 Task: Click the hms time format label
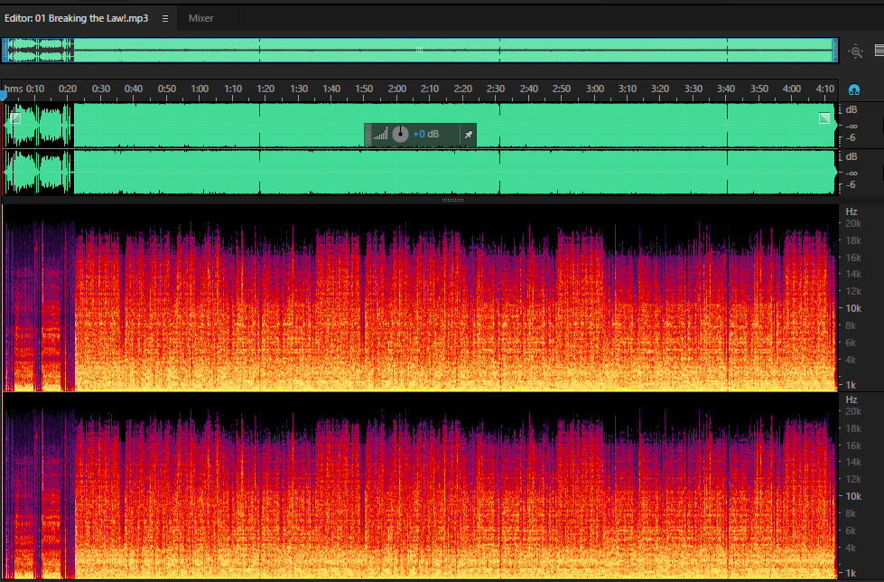pyautogui.click(x=14, y=89)
